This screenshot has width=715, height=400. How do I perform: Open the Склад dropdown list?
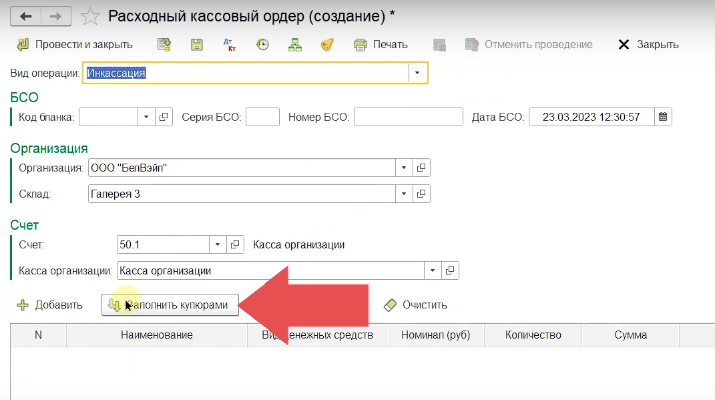coord(404,194)
